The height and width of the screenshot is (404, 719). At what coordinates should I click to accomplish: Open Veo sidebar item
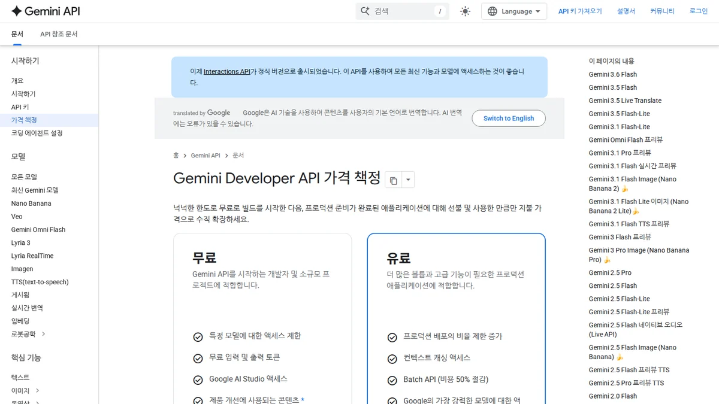click(17, 217)
